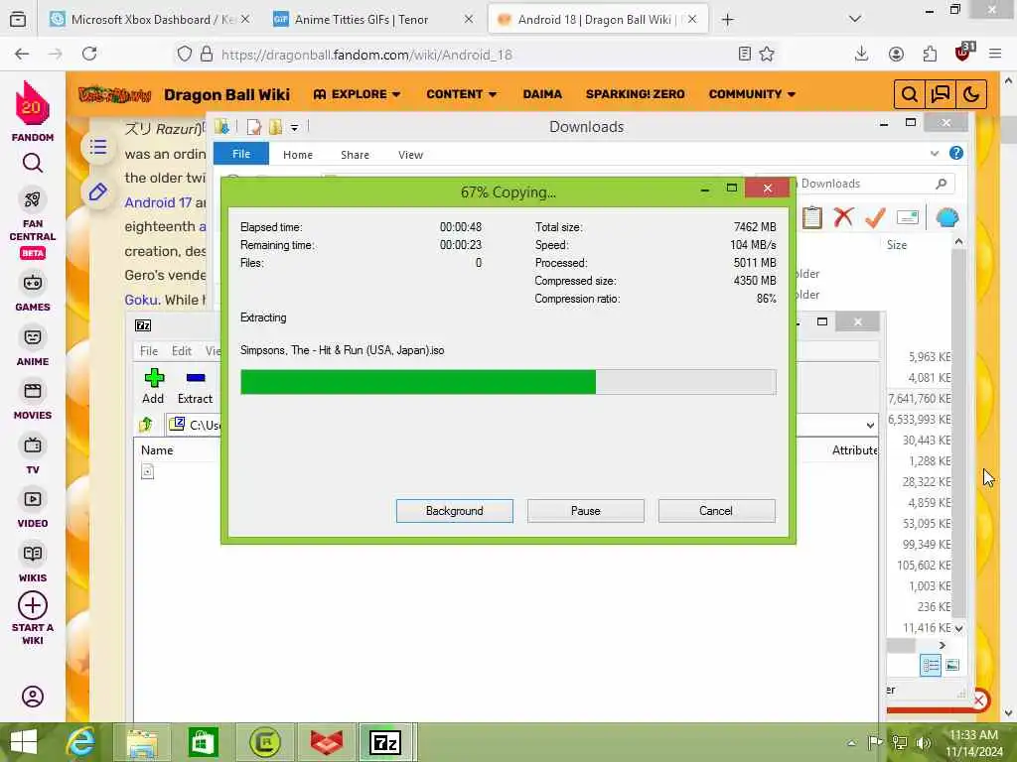Open Explorer help question icon
The image size is (1017, 762).
pos(956,154)
